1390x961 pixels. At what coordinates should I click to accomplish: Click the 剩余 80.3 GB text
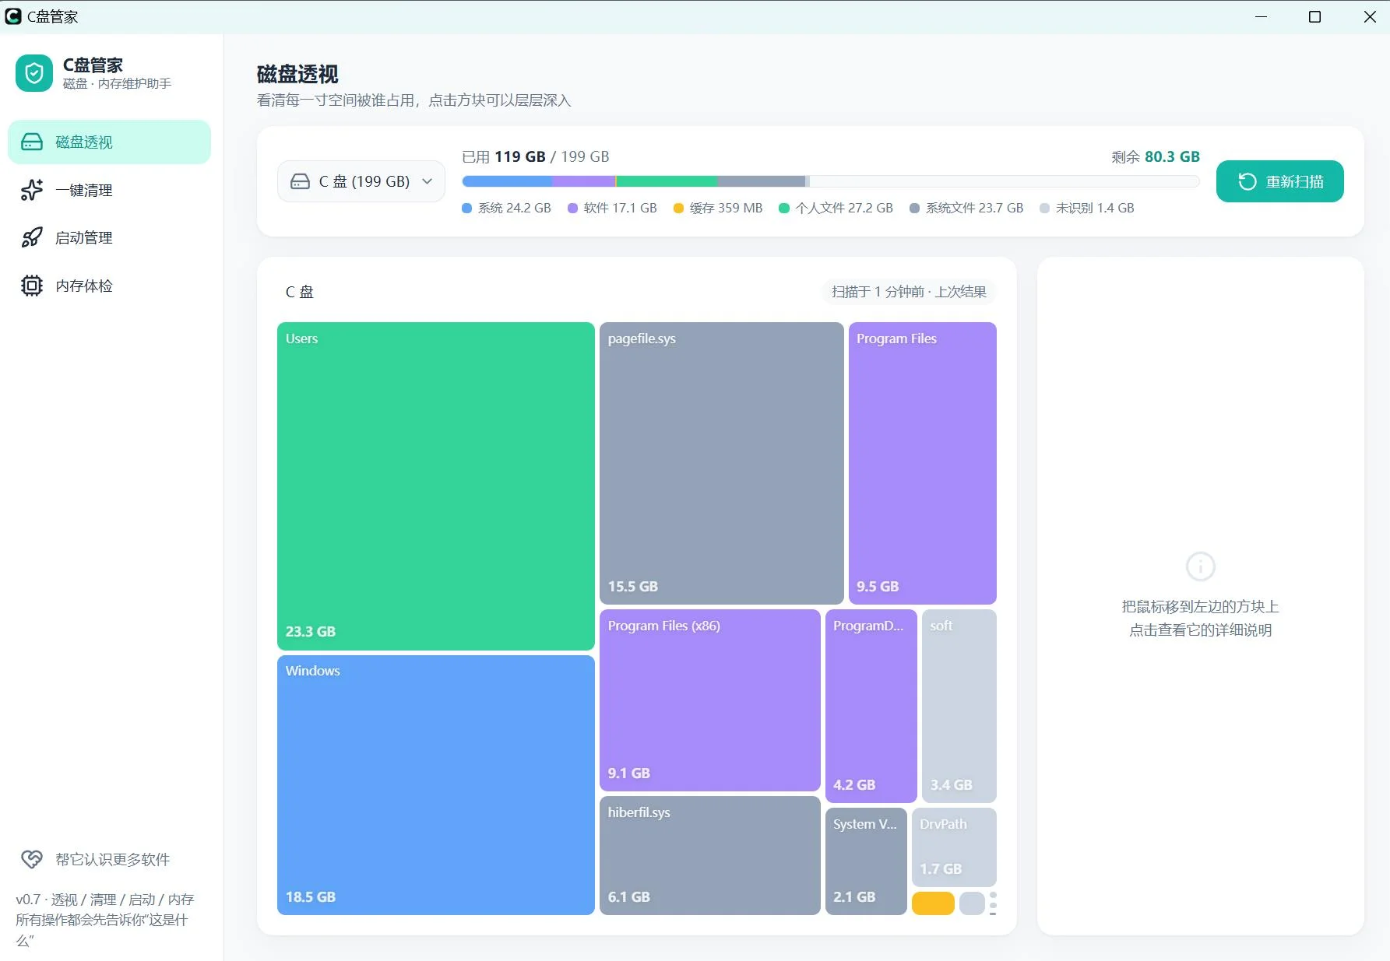coord(1156,156)
